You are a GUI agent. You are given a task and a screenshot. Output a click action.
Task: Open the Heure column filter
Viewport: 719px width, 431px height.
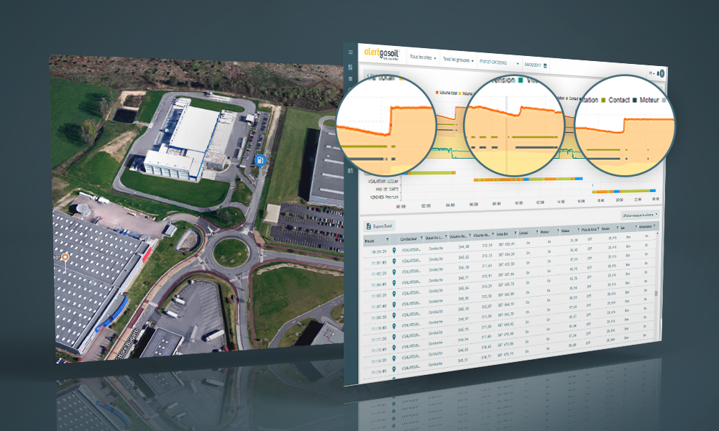[x=389, y=239]
